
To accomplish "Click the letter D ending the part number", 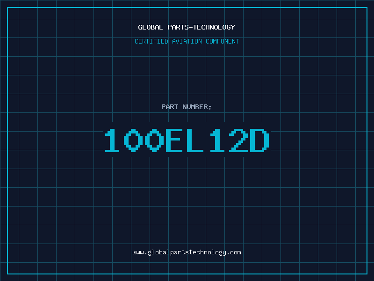I will click(x=259, y=140).
